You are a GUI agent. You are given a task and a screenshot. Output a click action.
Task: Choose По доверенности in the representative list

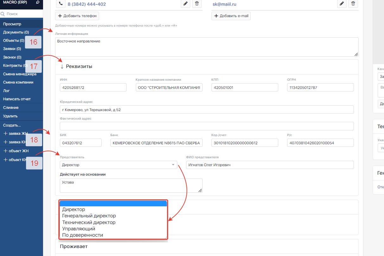point(83,235)
